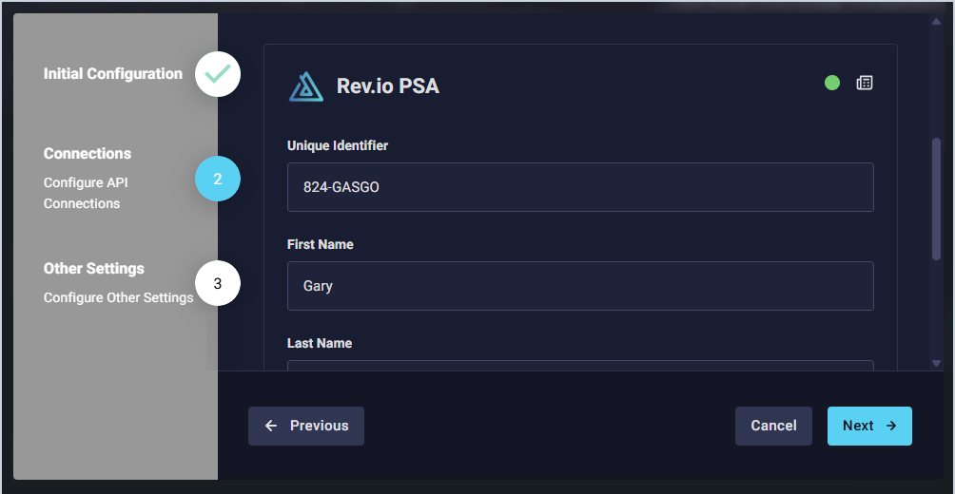Click the Unique Identifier input field
955x494 pixels.
pyautogui.click(x=580, y=187)
